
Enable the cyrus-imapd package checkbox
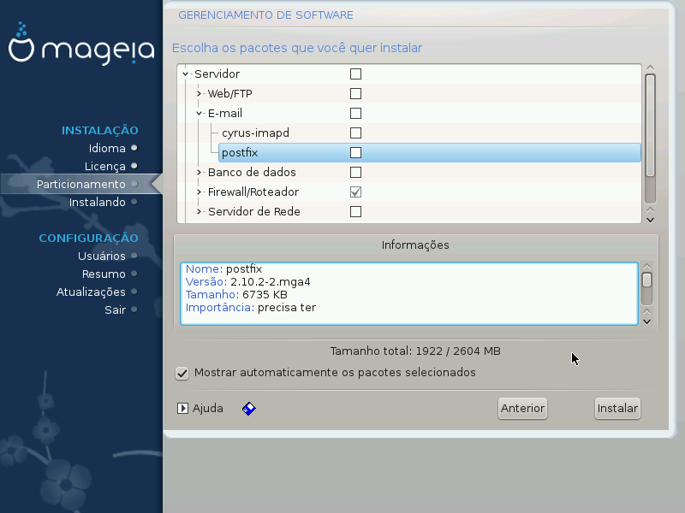[355, 133]
